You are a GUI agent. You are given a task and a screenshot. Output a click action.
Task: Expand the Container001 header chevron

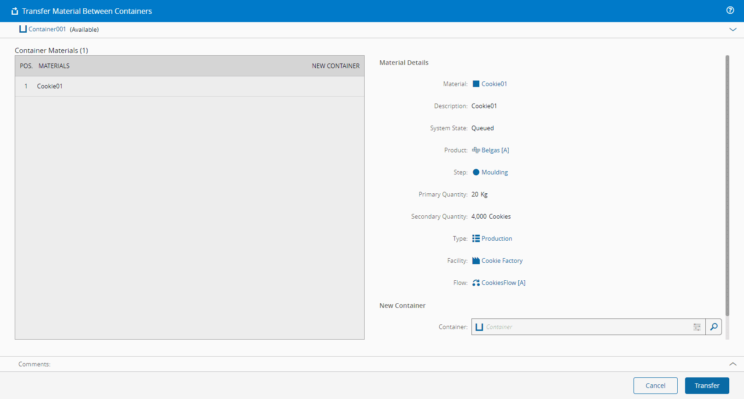coord(733,29)
